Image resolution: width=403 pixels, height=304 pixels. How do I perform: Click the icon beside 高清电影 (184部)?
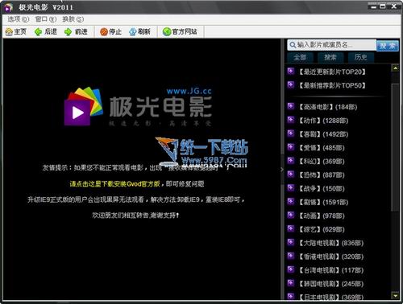click(x=291, y=106)
